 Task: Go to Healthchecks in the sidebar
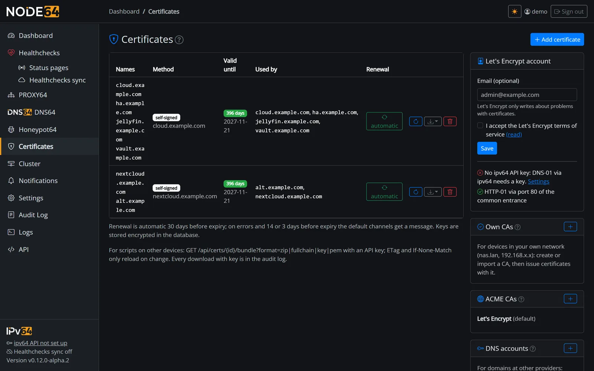click(x=49, y=53)
